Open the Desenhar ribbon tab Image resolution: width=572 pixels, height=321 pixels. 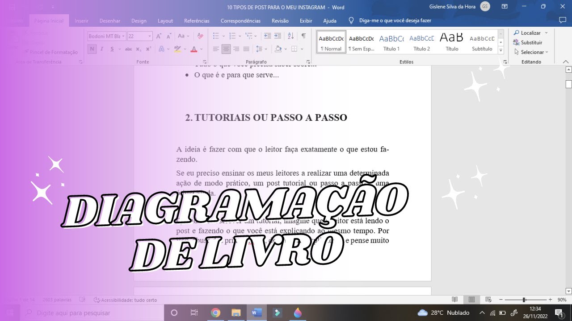110,21
